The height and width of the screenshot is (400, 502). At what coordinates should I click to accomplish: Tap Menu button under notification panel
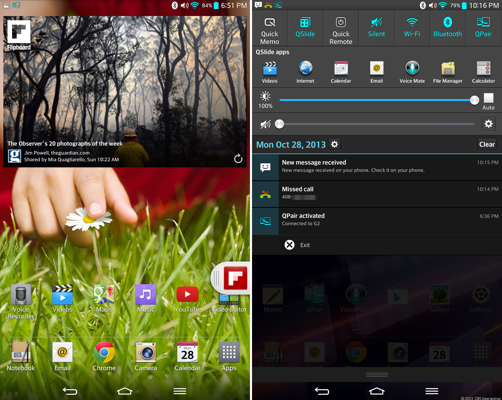432,391
